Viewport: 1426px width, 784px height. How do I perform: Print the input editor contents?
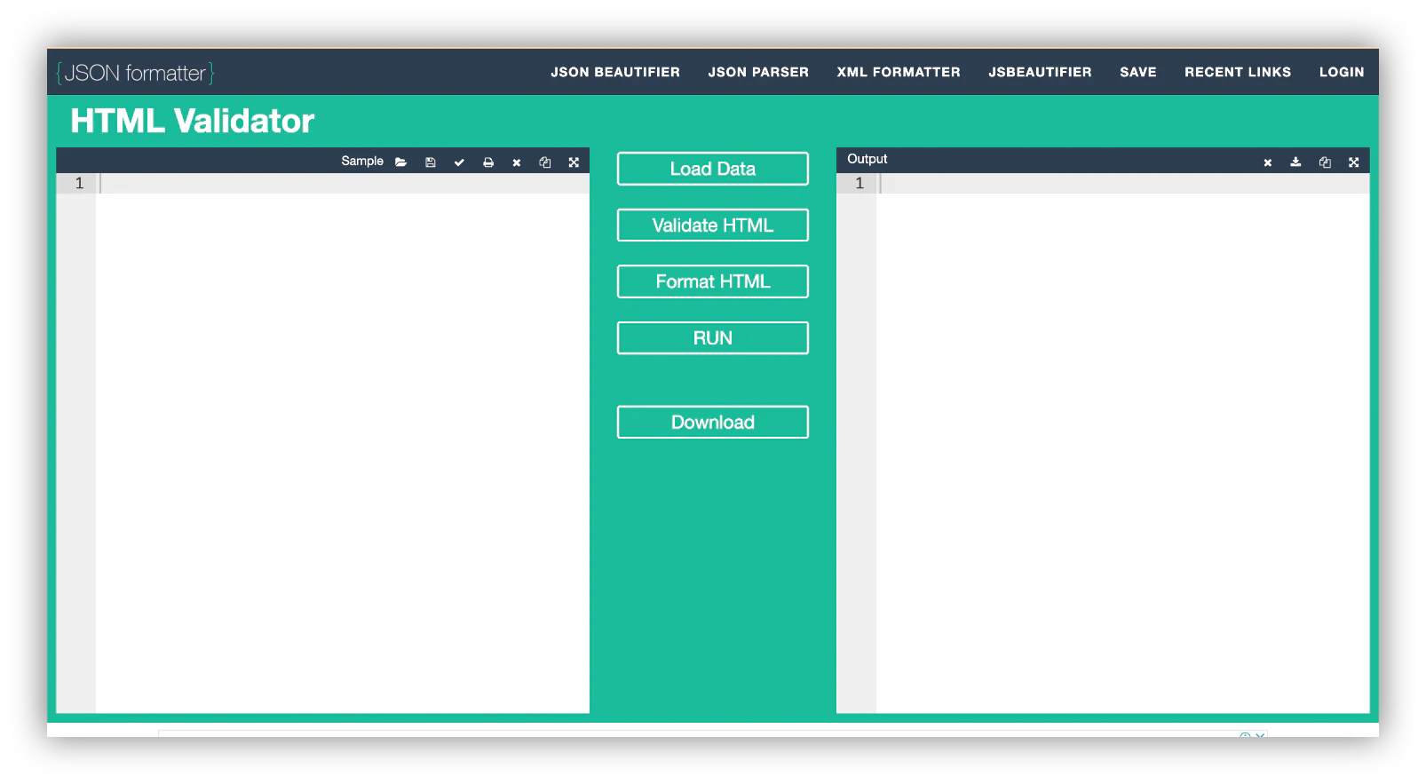488,162
